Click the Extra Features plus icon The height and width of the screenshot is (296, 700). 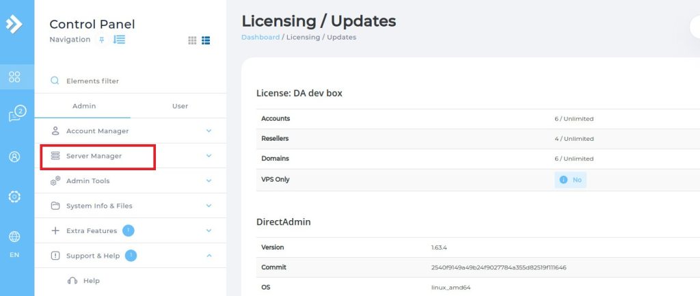(x=55, y=231)
